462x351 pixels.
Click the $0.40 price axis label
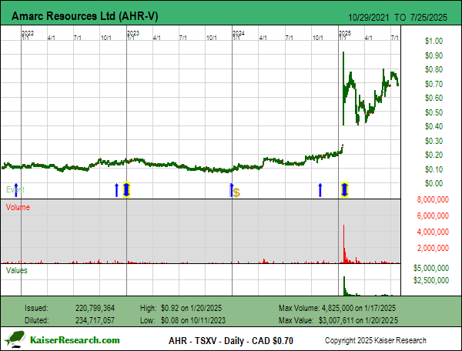coord(434,126)
